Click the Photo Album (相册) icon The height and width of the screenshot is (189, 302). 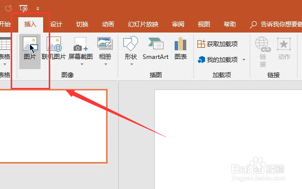(105, 44)
